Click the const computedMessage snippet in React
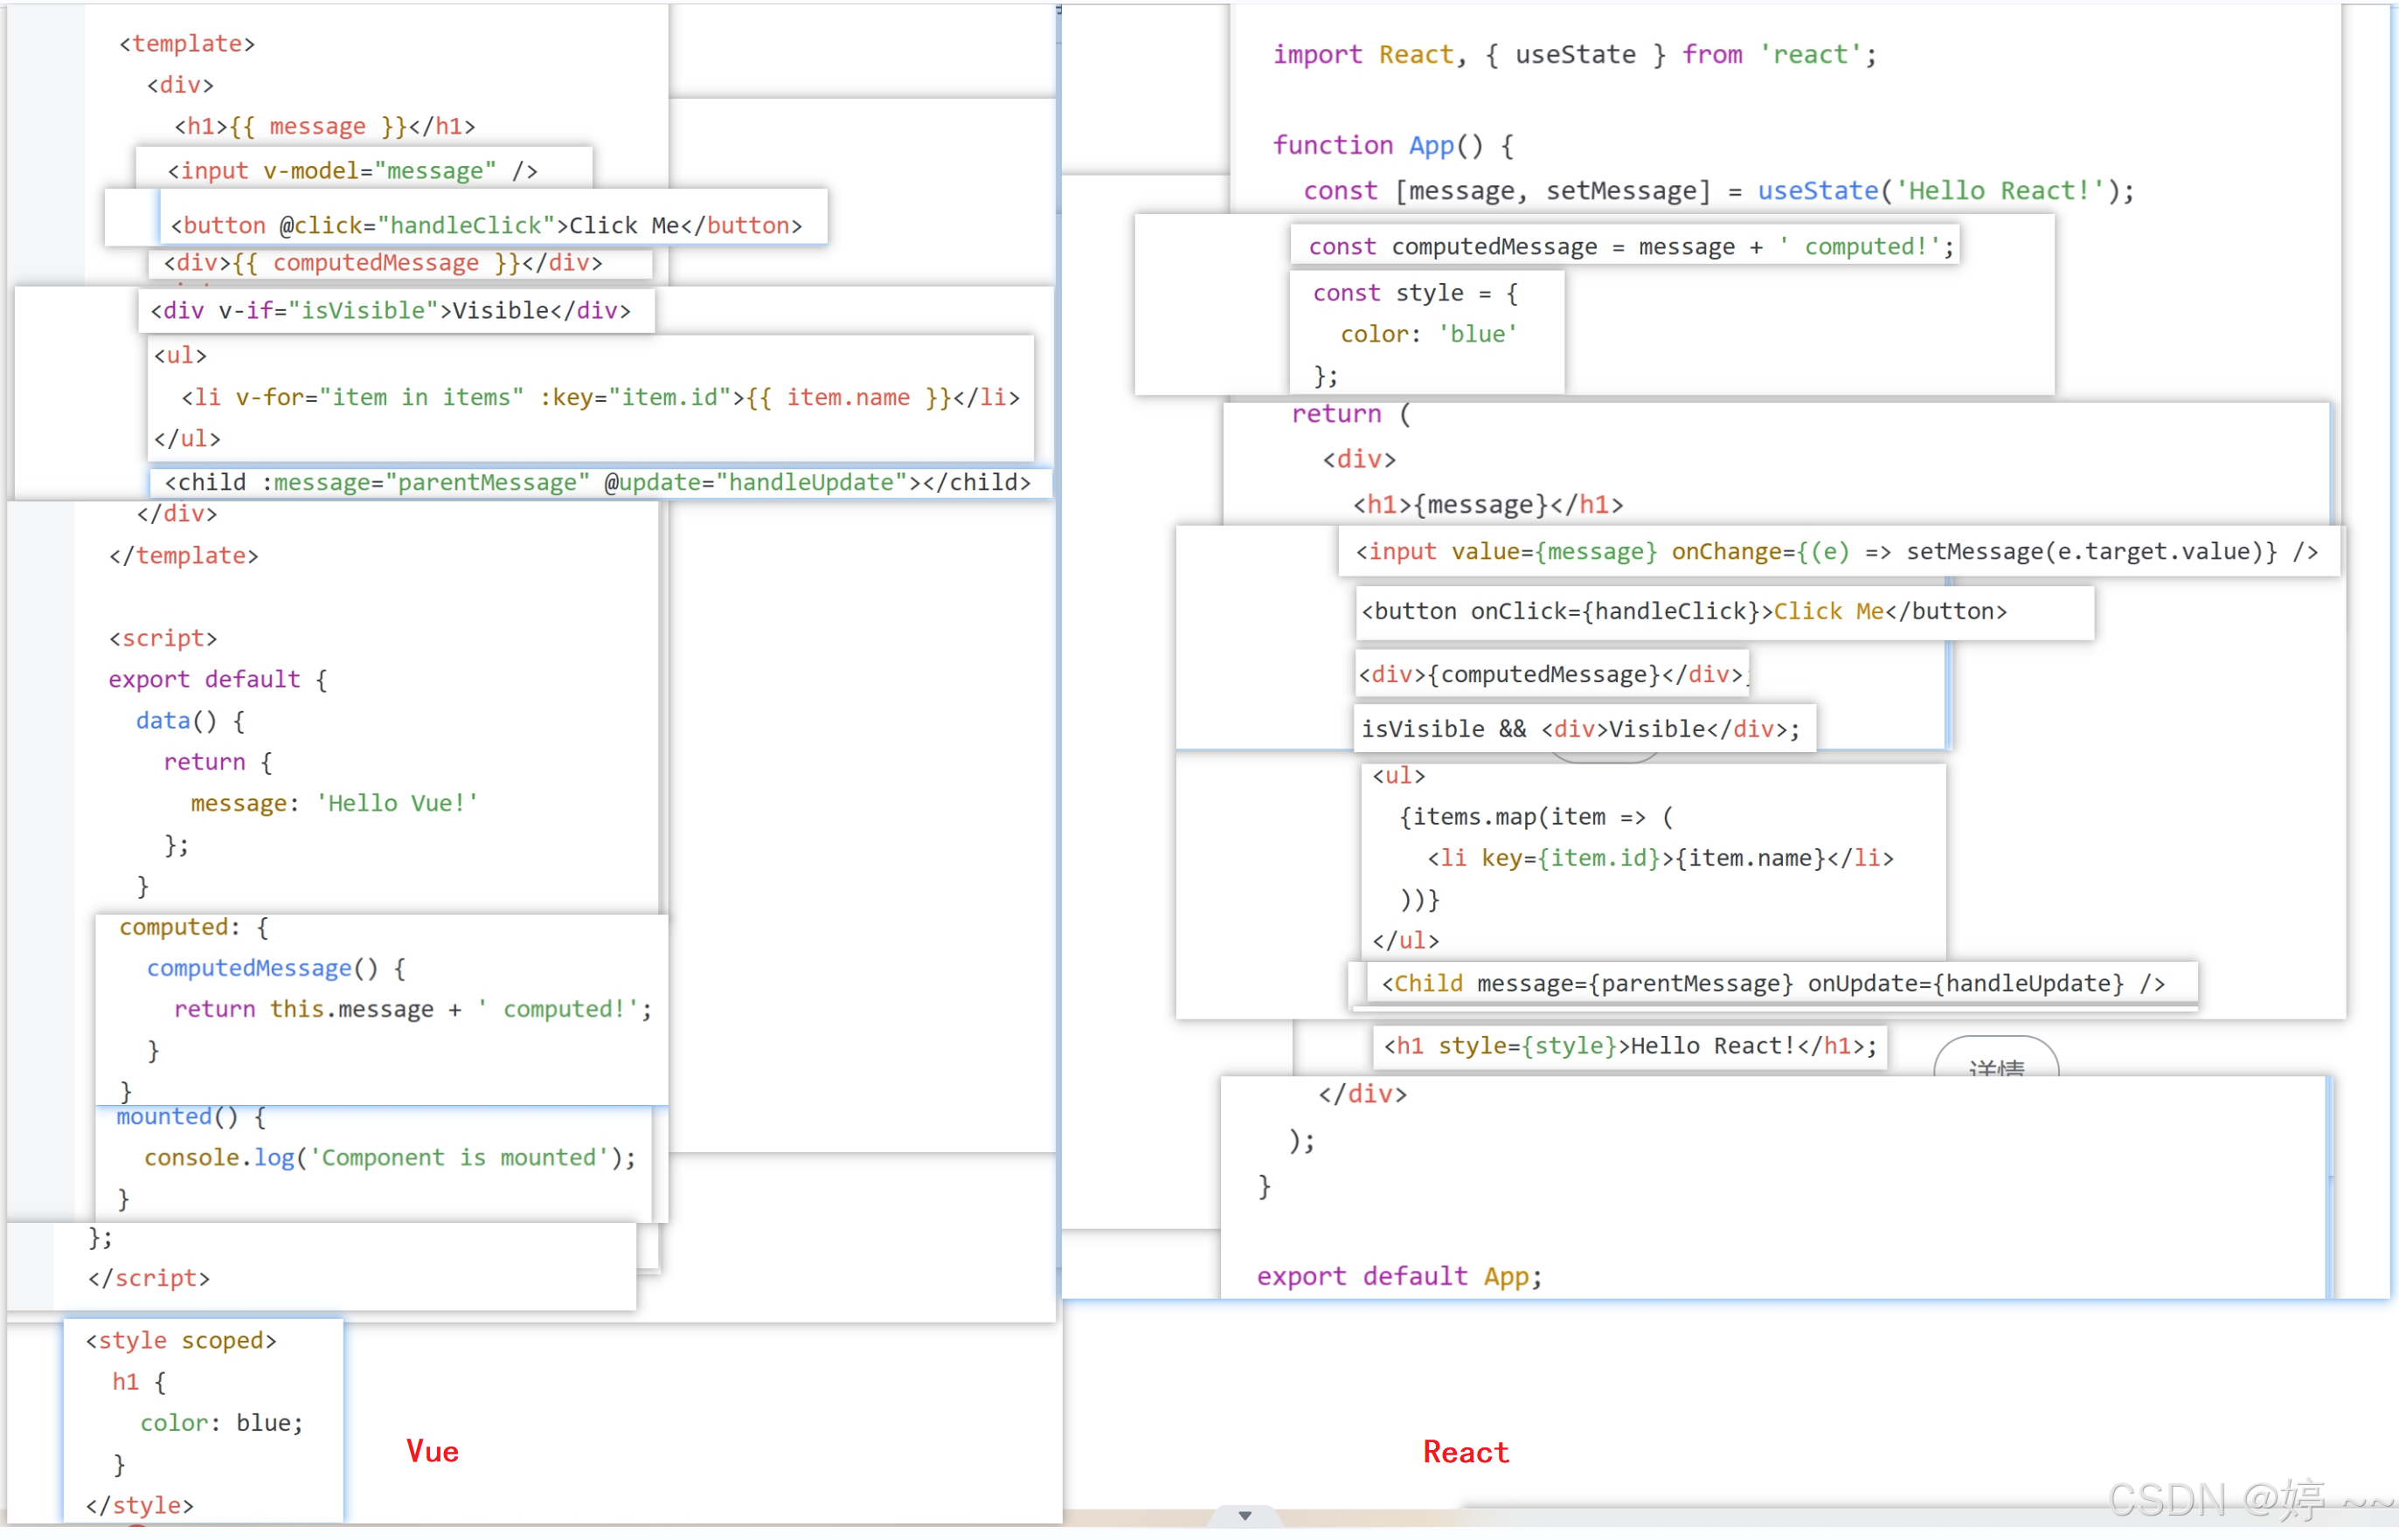Viewport: 2399px width, 1540px height. tap(1630, 247)
